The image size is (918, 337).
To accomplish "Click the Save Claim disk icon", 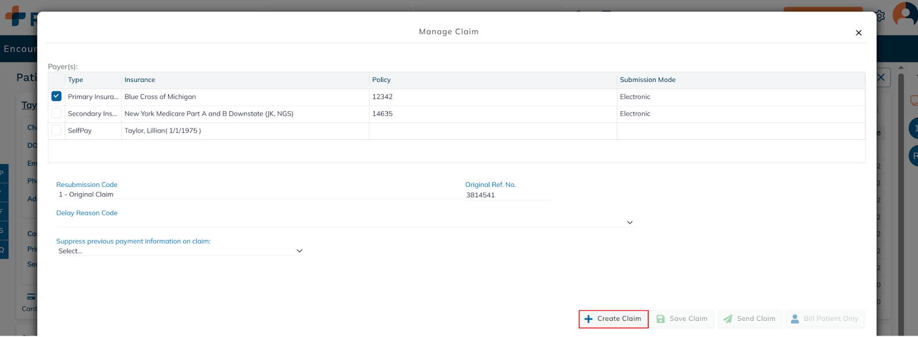I will [x=660, y=319].
